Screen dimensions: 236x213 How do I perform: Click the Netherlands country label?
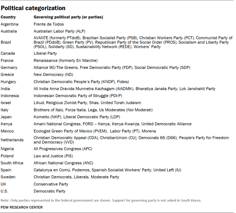[12, 140]
